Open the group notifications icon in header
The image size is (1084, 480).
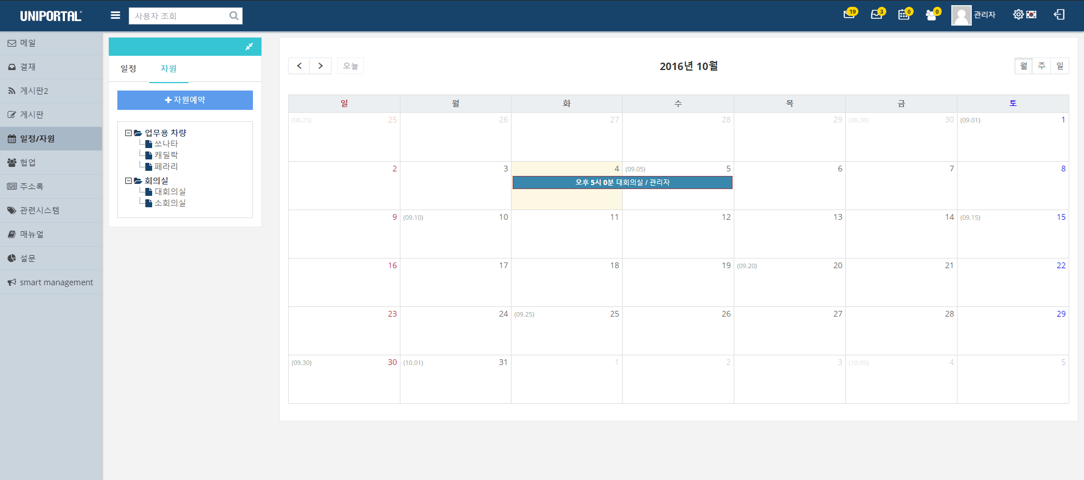click(x=932, y=14)
